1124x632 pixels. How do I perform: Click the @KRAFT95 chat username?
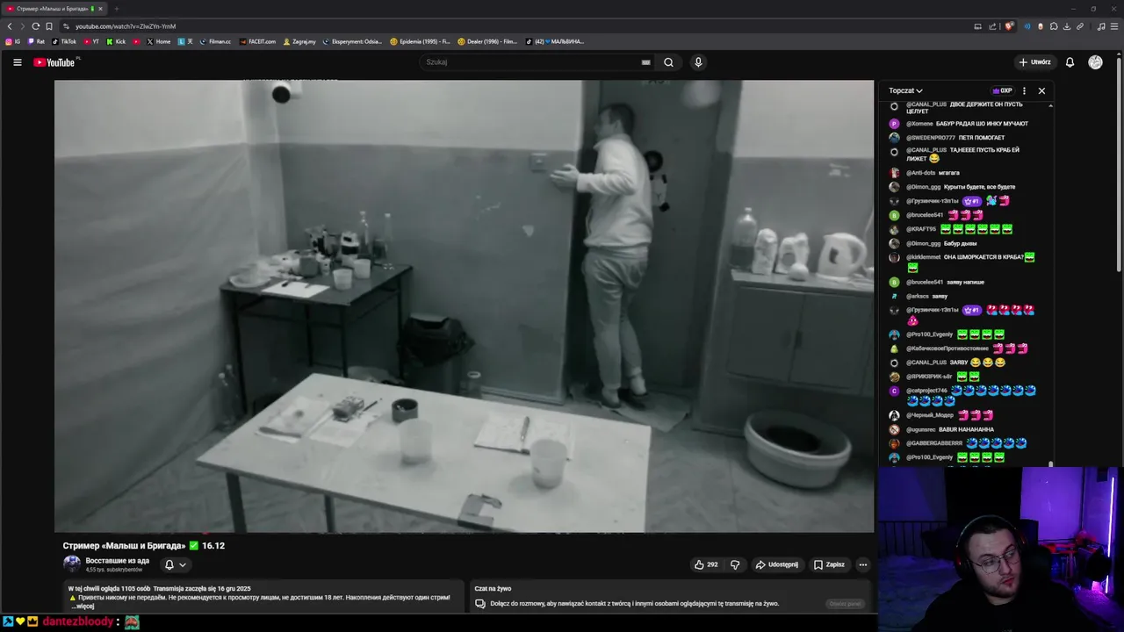921,229
